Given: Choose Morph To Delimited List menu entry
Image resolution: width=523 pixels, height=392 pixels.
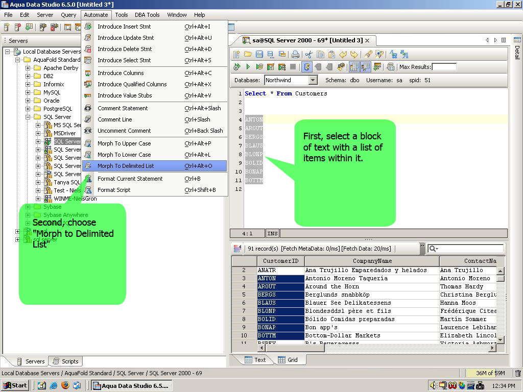Looking at the screenshot, I should coord(154,166).
